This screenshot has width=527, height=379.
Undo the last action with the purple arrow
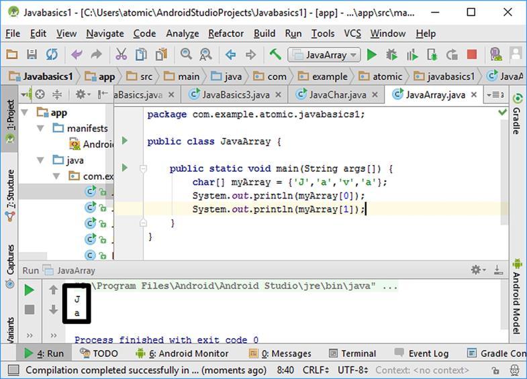pyautogui.click(x=77, y=54)
